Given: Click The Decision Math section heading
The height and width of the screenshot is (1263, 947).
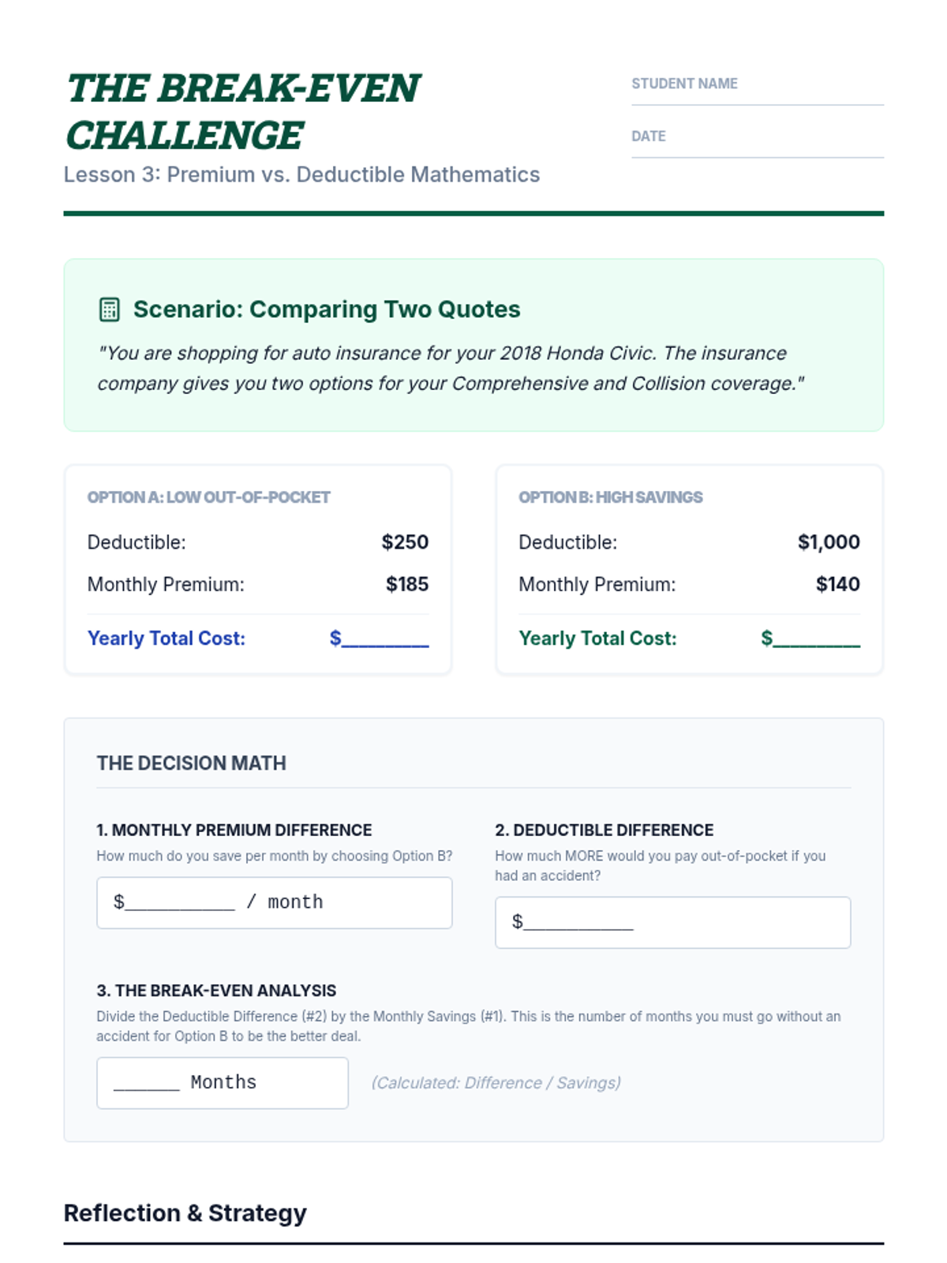Looking at the screenshot, I should pos(191,763).
